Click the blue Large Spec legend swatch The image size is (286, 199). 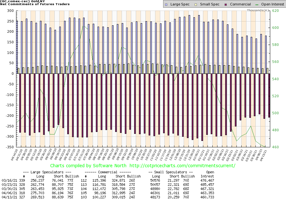166,4
